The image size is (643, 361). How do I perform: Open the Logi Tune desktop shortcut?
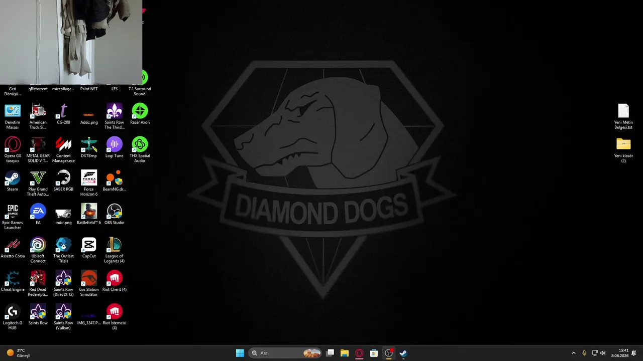point(115,147)
